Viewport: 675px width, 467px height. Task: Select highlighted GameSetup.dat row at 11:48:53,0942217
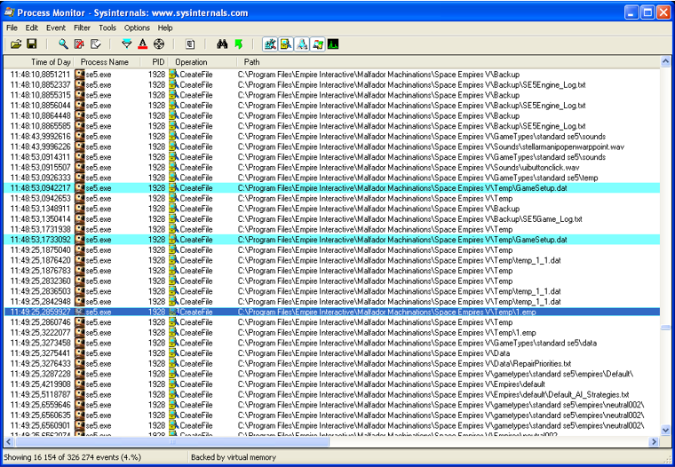(331, 188)
